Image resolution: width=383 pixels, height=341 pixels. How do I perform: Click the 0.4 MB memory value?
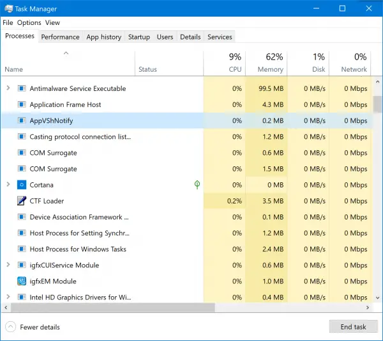pyautogui.click(x=273, y=297)
